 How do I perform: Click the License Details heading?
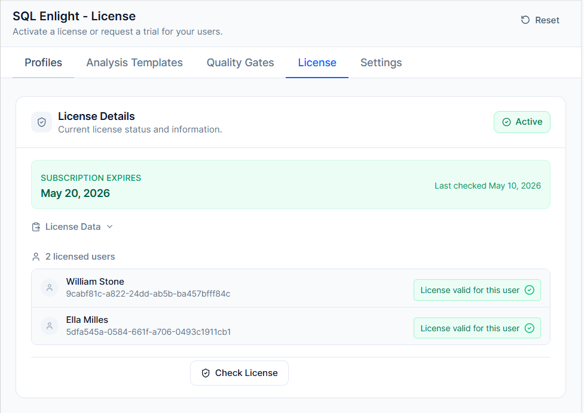96,116
